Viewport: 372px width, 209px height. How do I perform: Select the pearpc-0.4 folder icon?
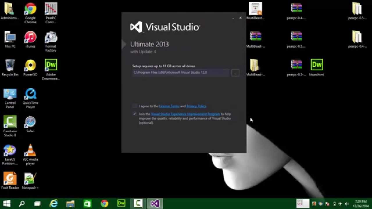(x=357, y=39)
